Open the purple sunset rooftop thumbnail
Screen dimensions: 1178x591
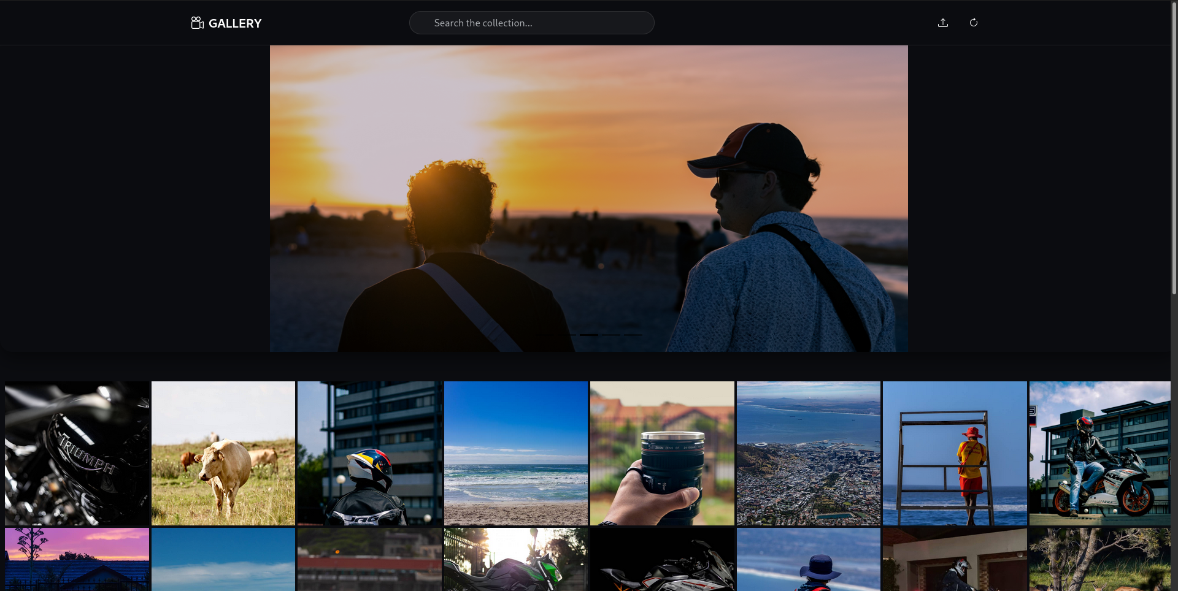[76, 559]
